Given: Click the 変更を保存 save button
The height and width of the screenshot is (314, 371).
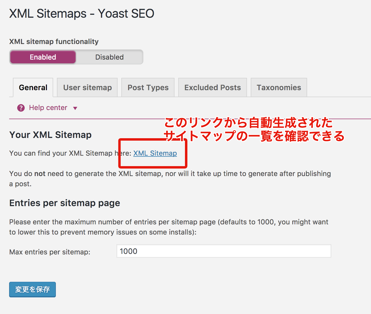Looking at the screenshot, I should (x=32, y=290).
